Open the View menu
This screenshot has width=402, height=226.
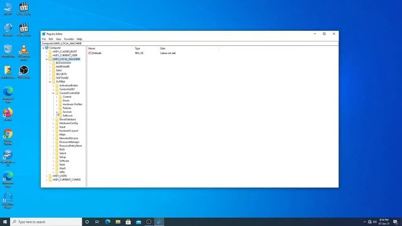[58, 39]
